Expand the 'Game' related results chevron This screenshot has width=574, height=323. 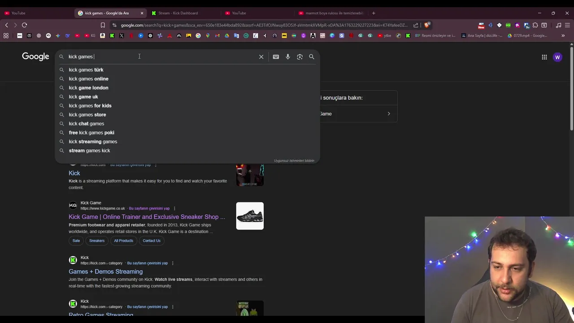point(389,113)
